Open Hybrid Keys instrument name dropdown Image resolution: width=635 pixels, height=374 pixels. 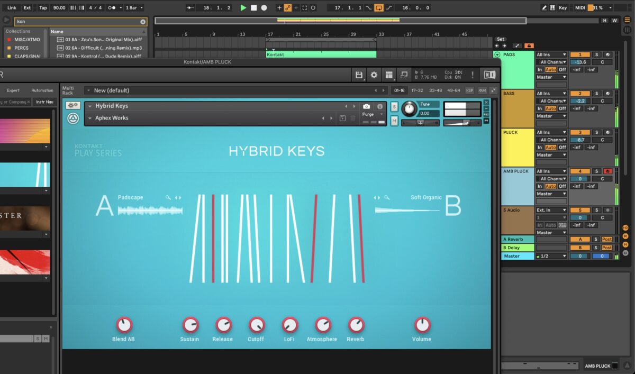click(90, 106)
